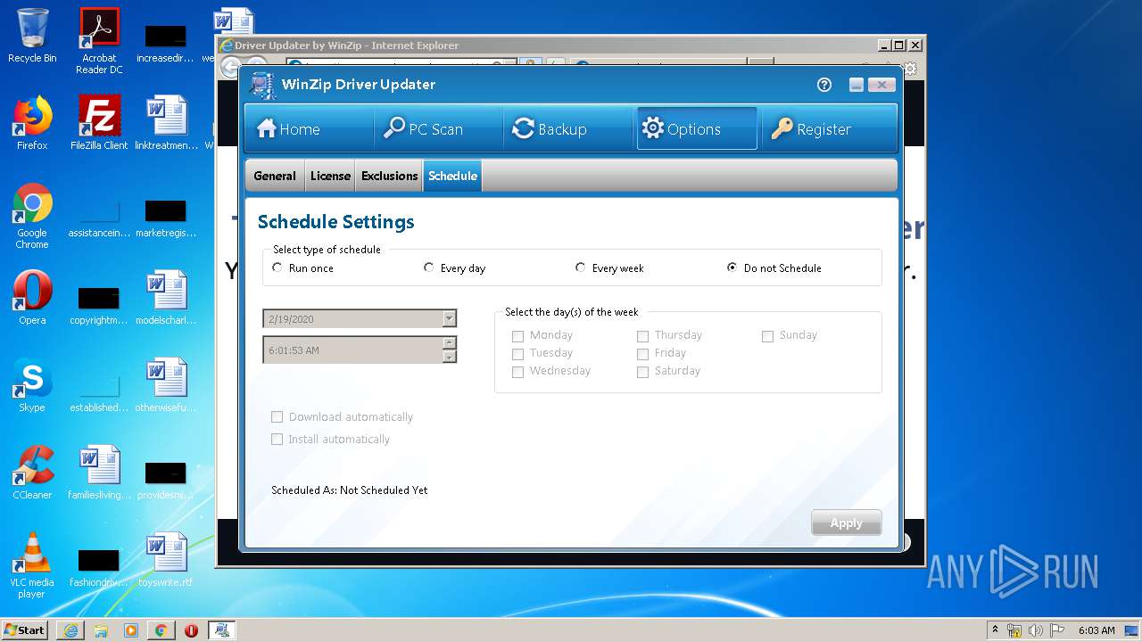Open the Firefox desktop icon
Screen dimensions: 1142x642
point(32,123)
